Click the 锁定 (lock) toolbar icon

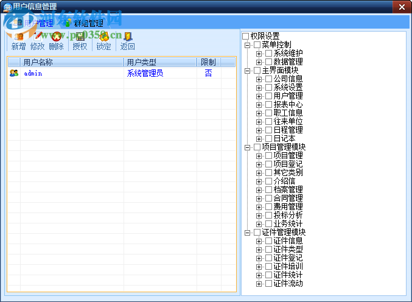coord(104,37)
